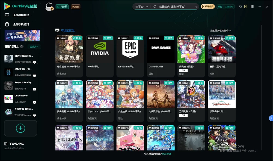Open 学园偶像大师 game card
The height and width of the screenshot is (161, 273).
222,101
